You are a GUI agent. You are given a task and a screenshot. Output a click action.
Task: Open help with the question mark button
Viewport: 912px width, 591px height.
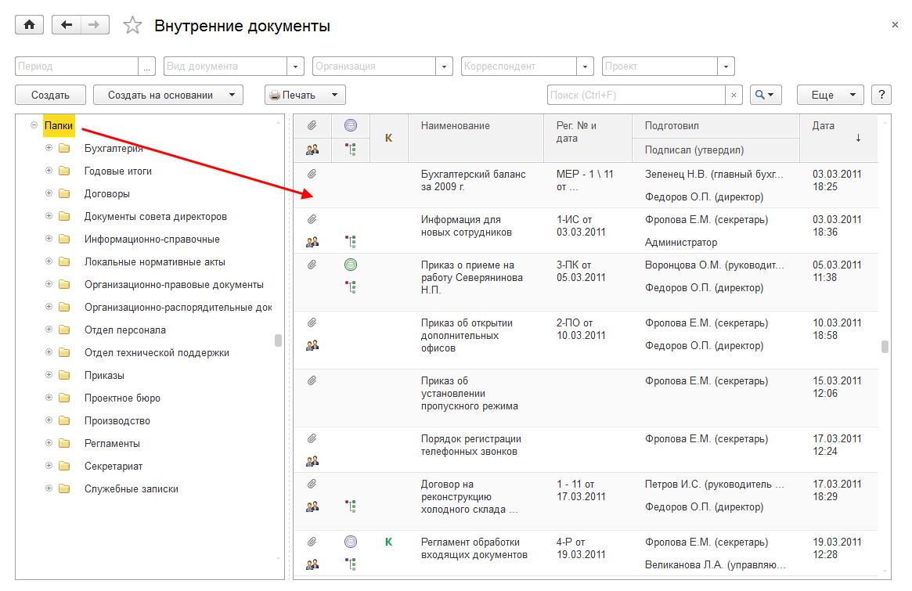click(x=881, y=95)
